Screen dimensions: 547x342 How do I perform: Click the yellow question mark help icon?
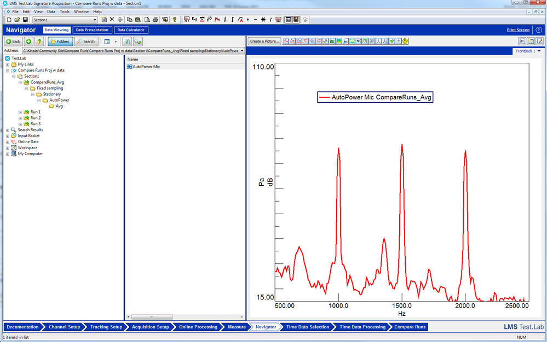tap(175, 20)
